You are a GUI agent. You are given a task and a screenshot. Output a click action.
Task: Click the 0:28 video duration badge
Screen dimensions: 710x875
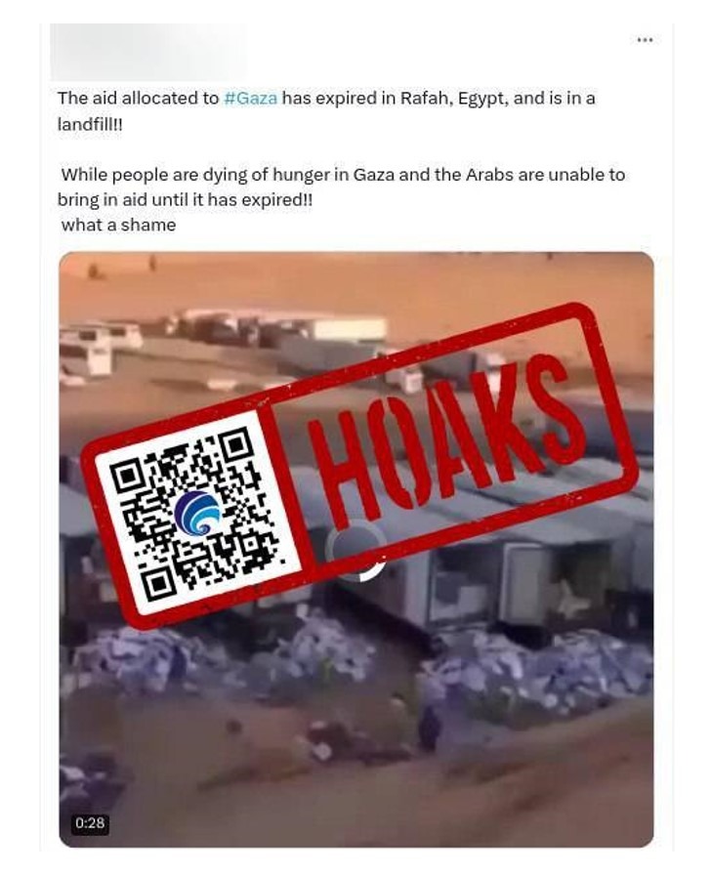90,822
